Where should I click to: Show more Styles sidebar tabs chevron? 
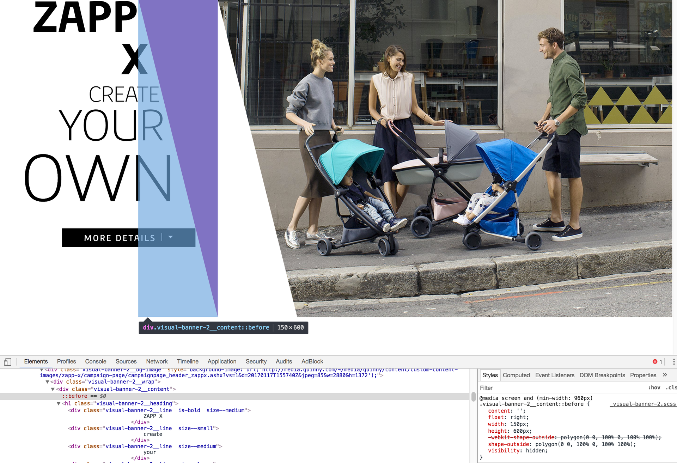pos(665,375)
